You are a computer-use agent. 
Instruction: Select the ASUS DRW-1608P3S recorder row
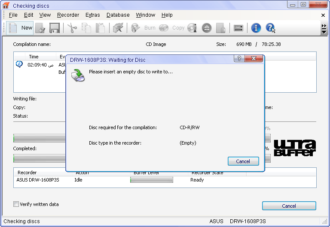coord(165,180)
